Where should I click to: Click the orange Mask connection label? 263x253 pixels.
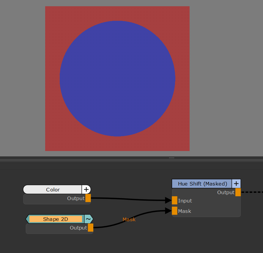tap(129, 219)
